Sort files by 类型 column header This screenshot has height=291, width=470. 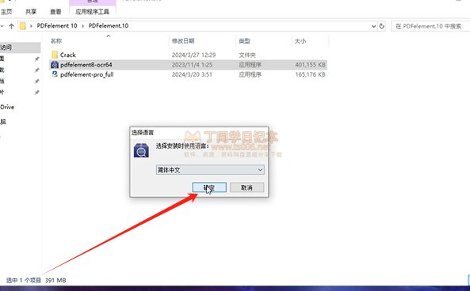(244, 41)
